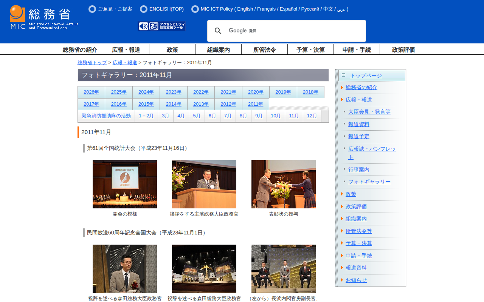Click the circle bullet beside ENGLISH(TOP)
Viewport: 484px width, 302px height.
pos(144,9)
